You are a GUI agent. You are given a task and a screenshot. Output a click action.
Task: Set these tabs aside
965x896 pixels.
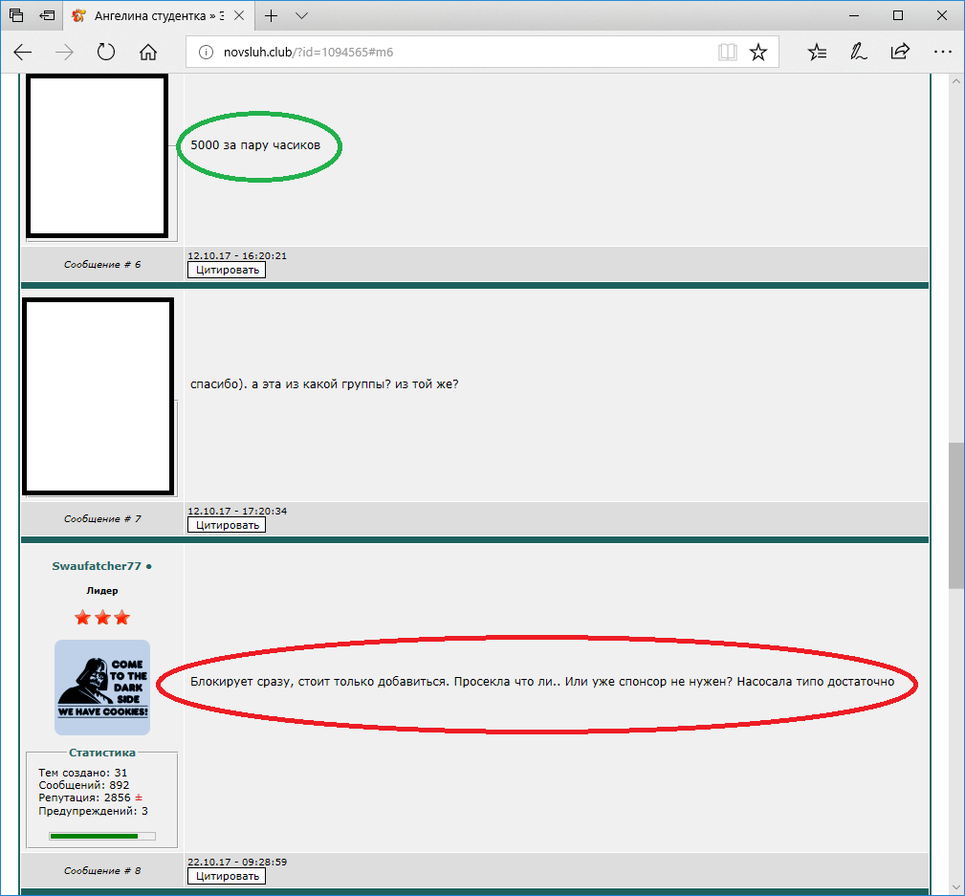tap(47, 16)
